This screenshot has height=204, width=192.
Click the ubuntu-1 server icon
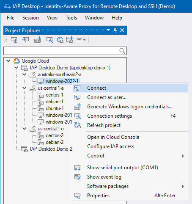(41, 108)
